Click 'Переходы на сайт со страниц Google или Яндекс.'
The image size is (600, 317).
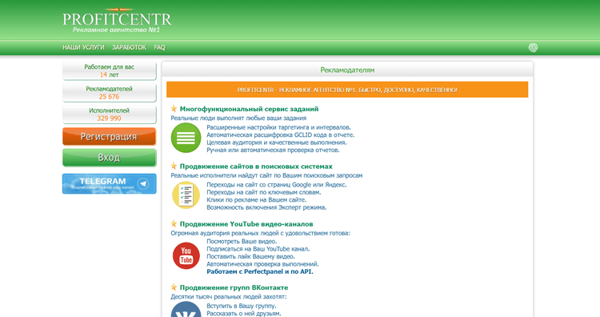point(277,185)
